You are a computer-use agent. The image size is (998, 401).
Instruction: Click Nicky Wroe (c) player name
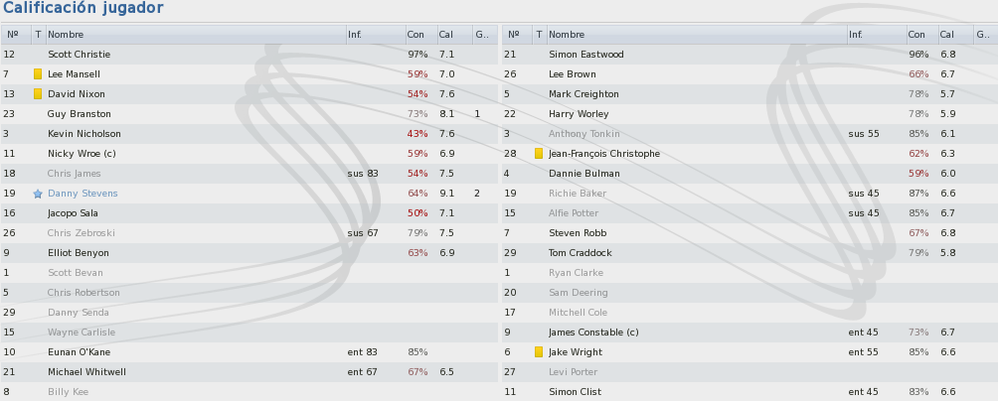(x=82, y=154)
